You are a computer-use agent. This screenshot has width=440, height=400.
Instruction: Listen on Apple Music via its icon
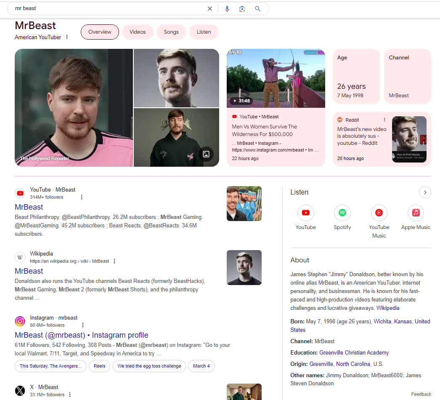click(x=416, y=213)
